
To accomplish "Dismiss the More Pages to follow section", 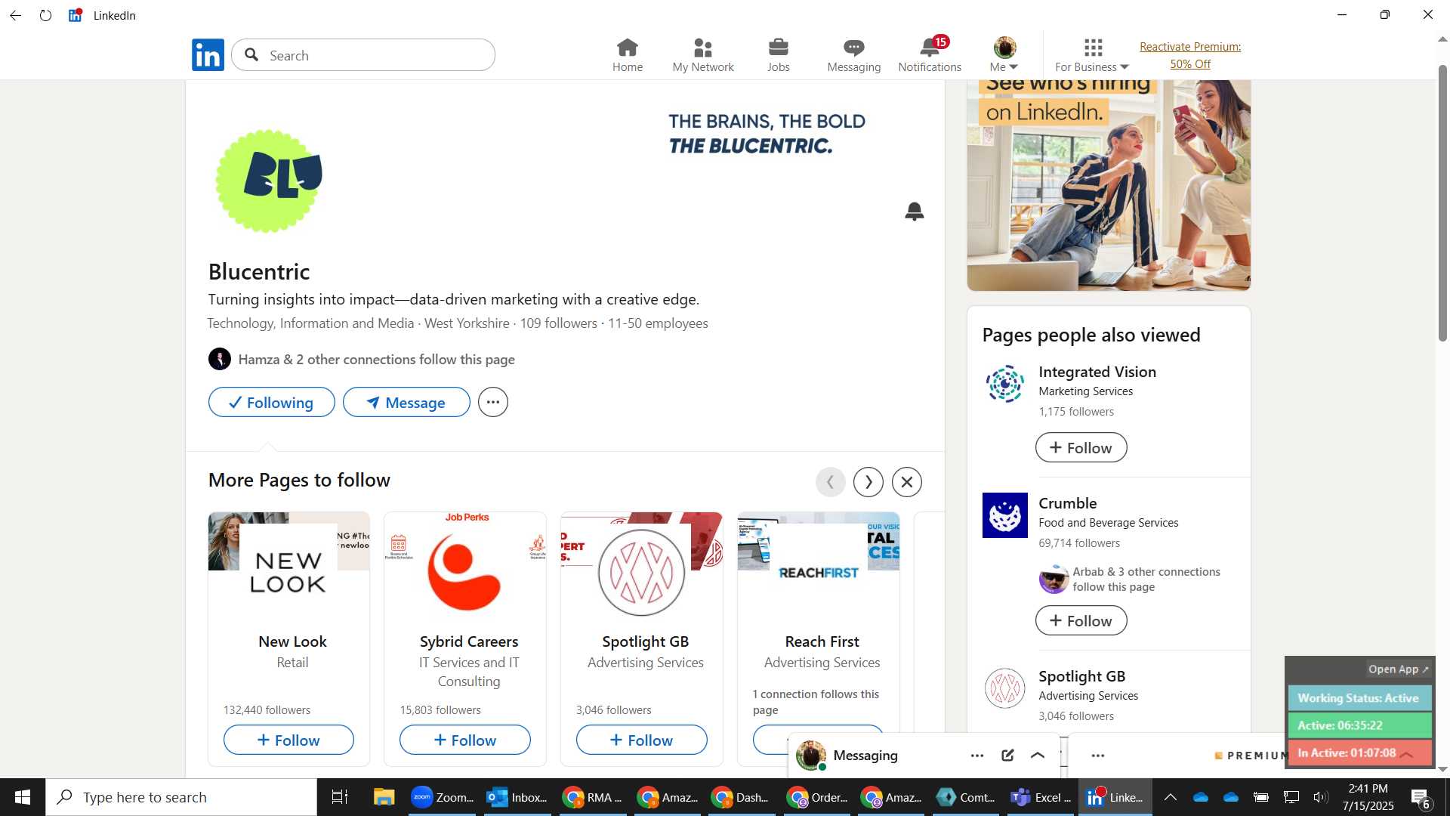I will coord(907,482).
